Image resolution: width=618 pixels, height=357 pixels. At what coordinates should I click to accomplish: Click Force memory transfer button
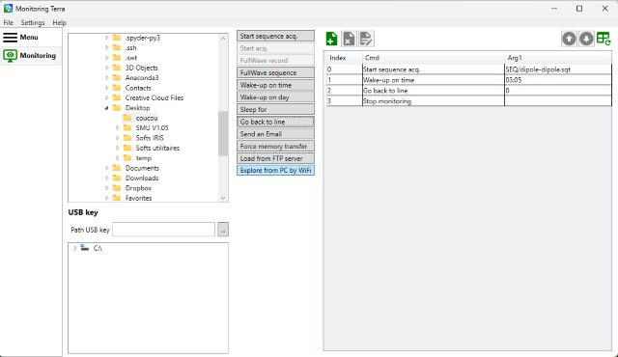pyautogui.click(x=275, y=147)
